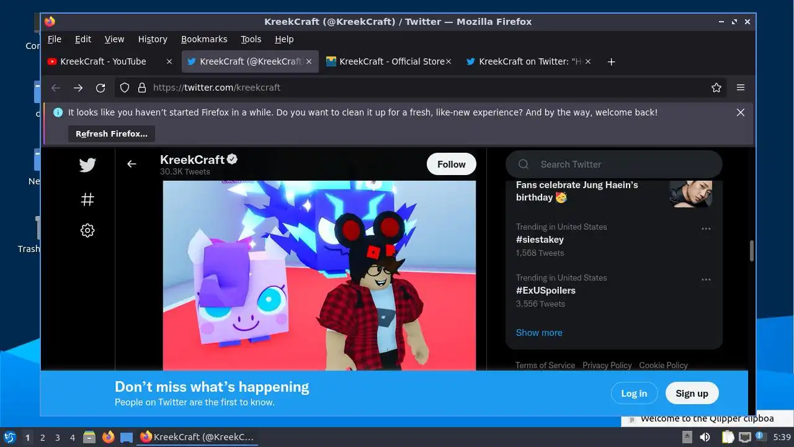794x447 pixels.
Task: Open the Help menu
Action: click(x=284, y=39)
